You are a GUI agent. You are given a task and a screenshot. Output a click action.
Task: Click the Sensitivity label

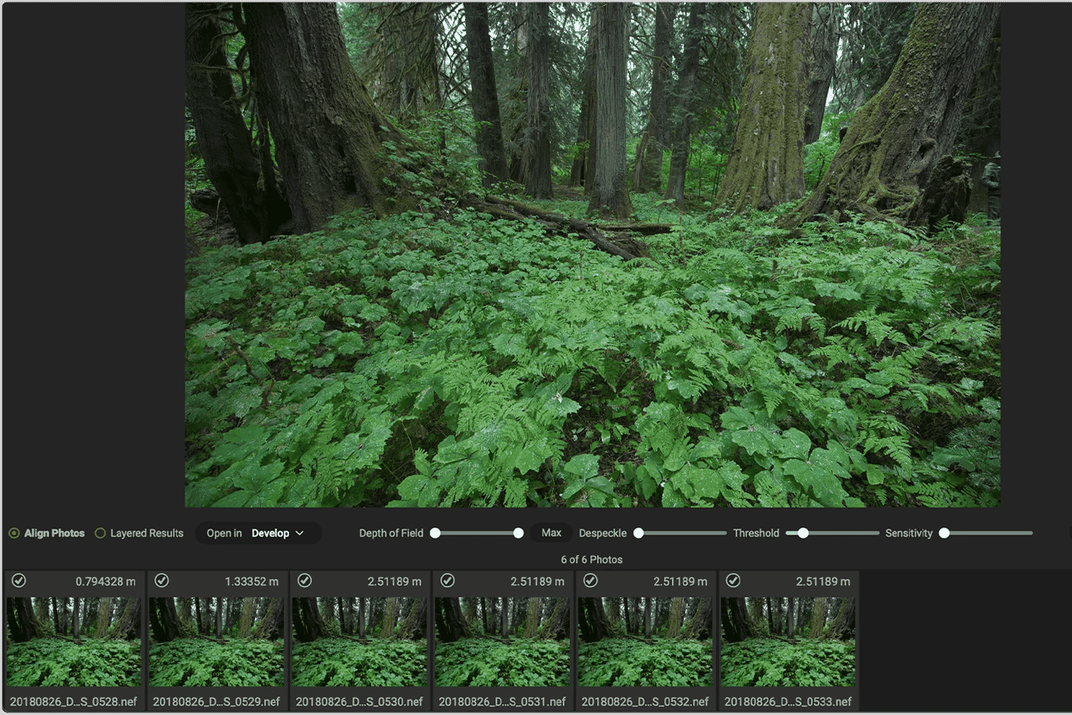pyautogui.click(x=909, y=533)
